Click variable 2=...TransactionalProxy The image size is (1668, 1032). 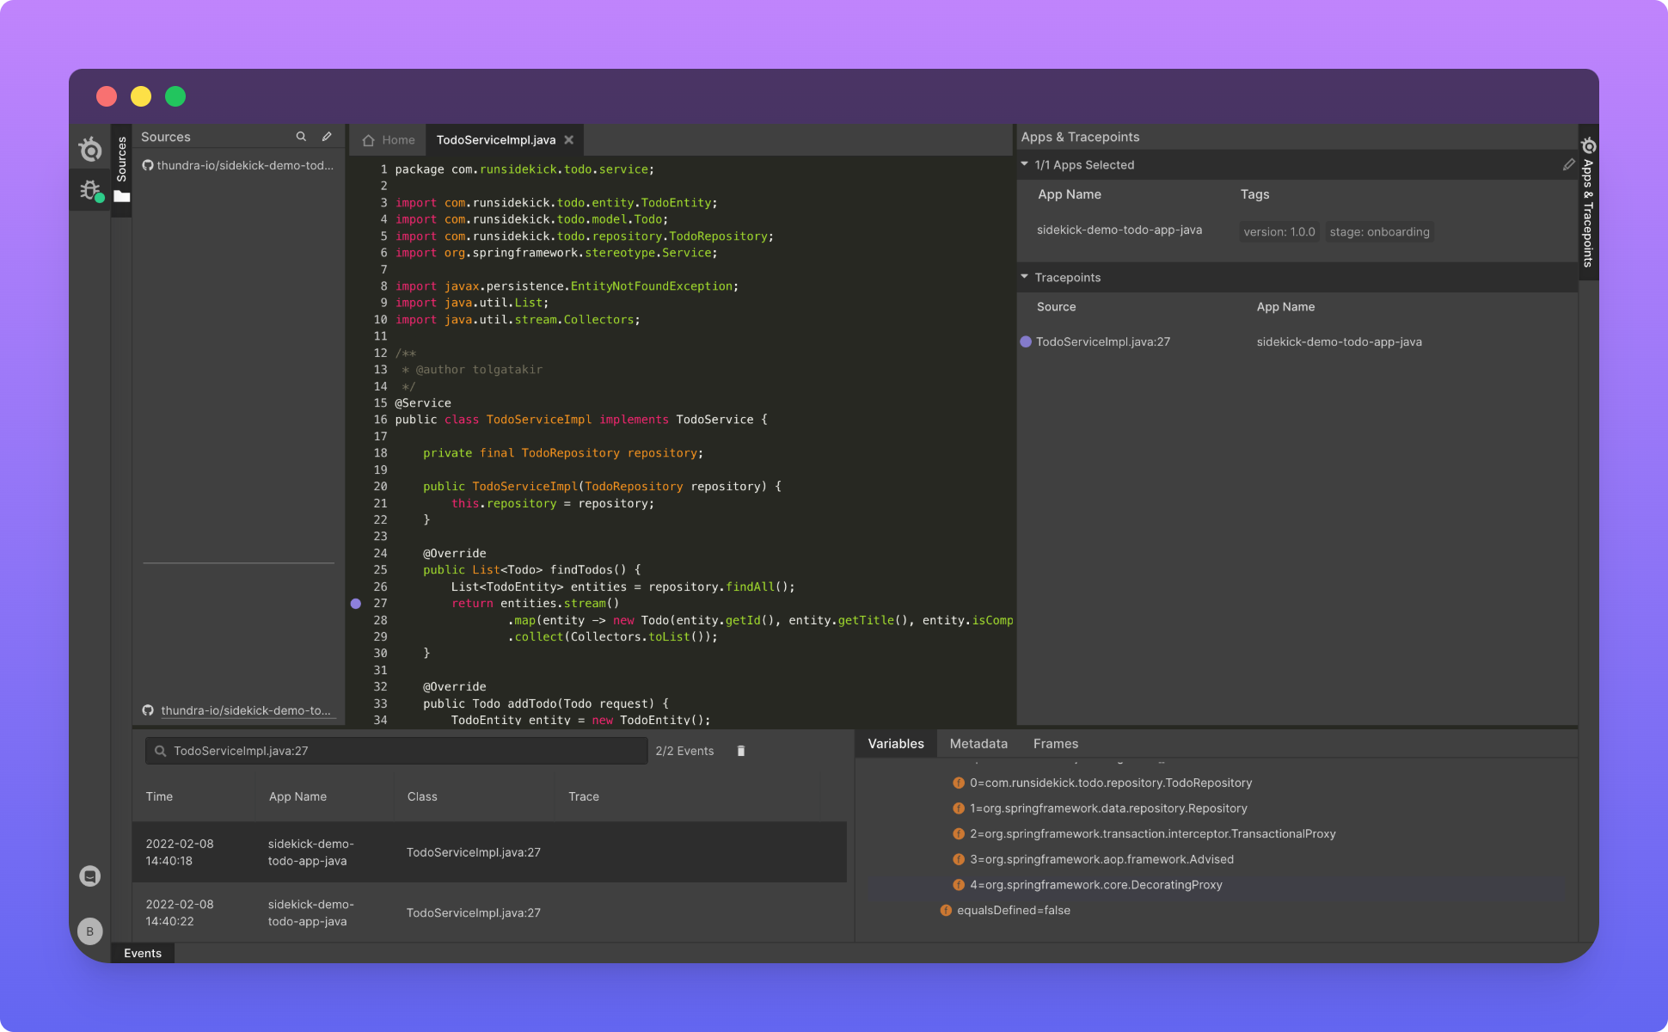coord(1153,834)
